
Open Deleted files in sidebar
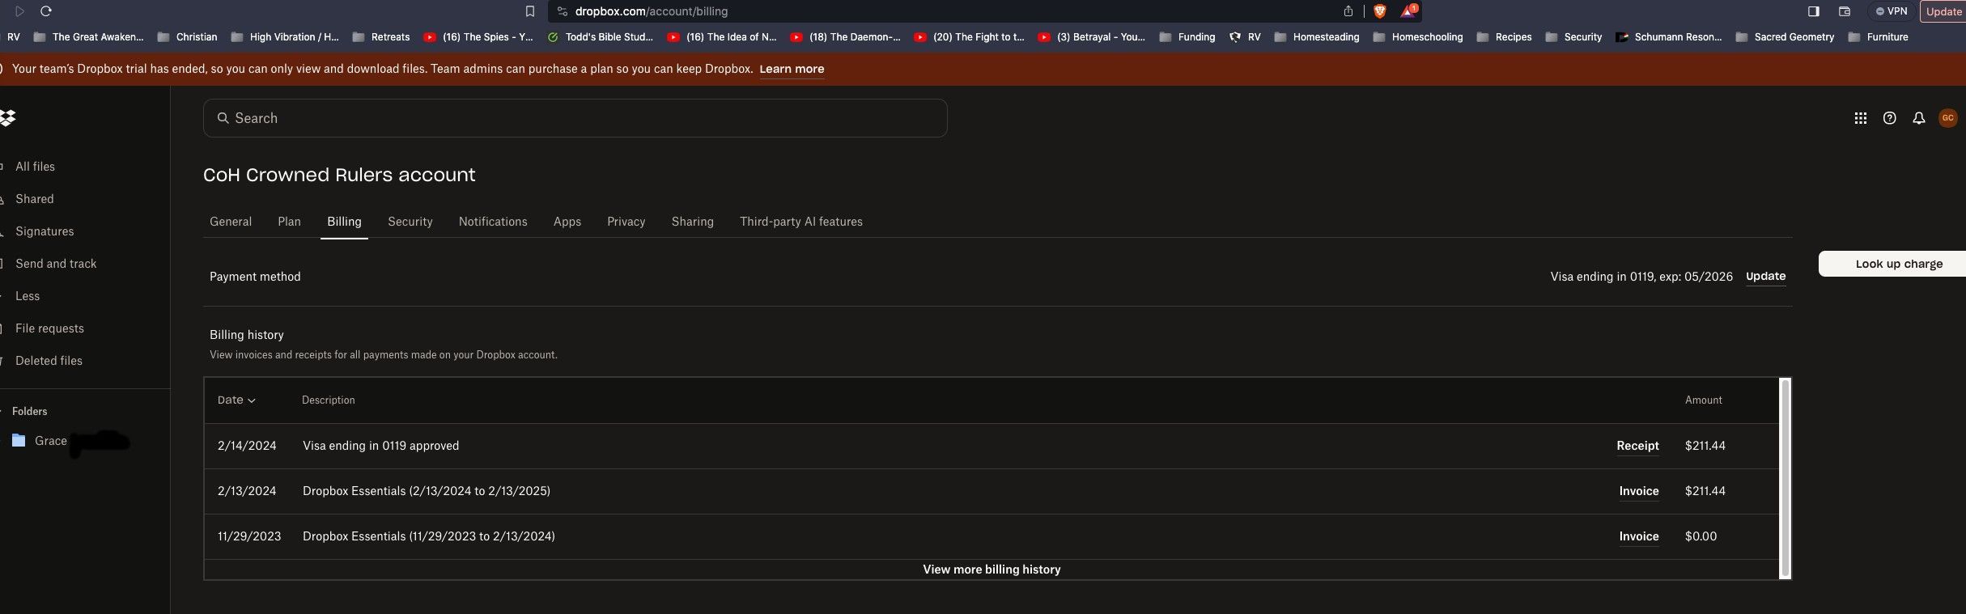(49, 361)
